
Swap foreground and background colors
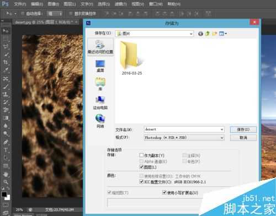[8, 188]
